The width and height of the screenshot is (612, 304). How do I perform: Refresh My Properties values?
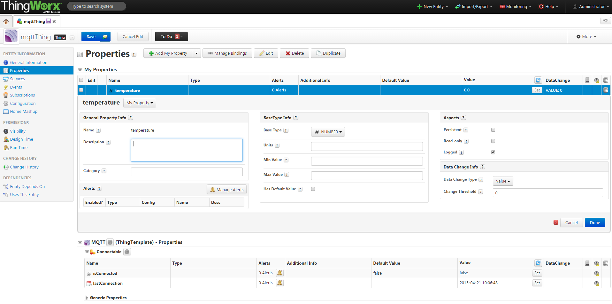coord(538,80)
